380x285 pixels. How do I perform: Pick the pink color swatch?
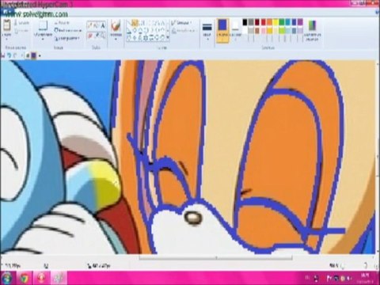[264, 31]
